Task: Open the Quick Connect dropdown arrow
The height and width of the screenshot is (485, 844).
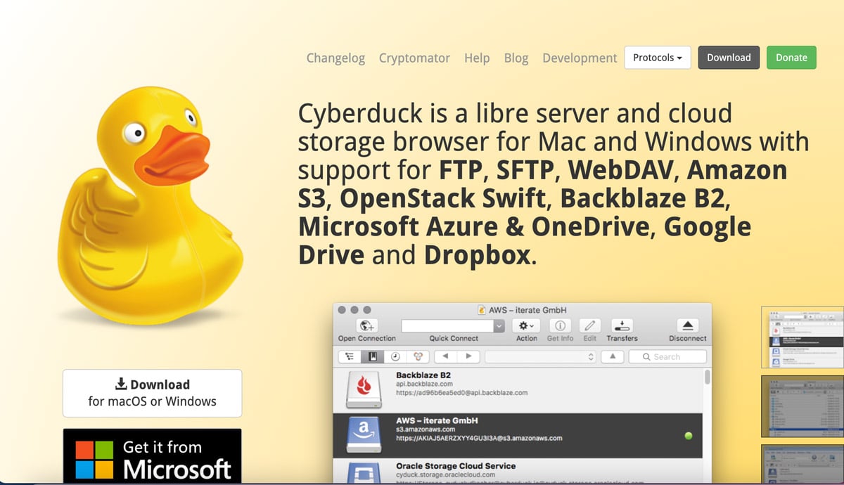Action: [x=499, y=325]
